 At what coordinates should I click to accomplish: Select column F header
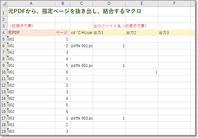click(x=174, y=3)
